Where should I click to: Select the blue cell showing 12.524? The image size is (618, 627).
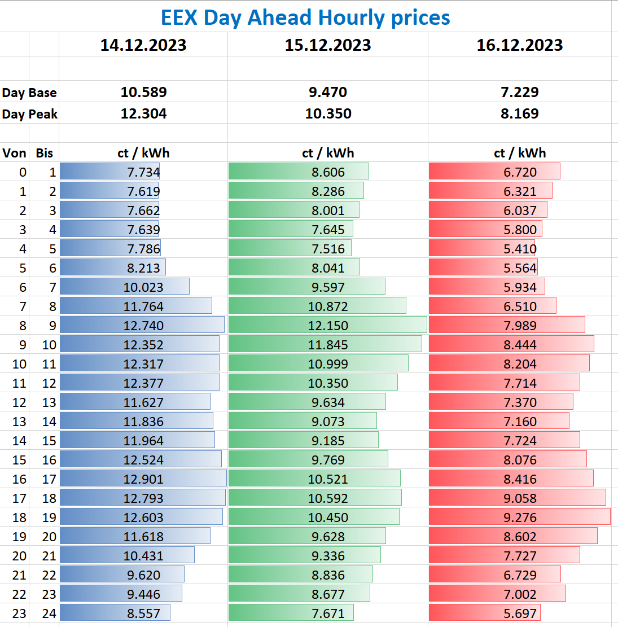pyautogui.click(x=143, y=459)
